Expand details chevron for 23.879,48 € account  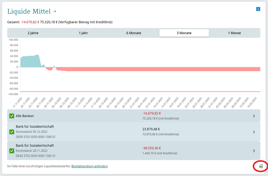pos(254,132)
